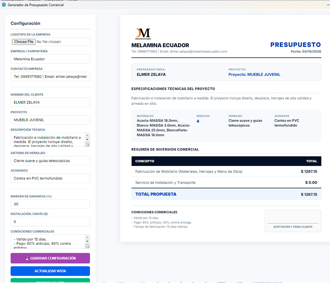The height and width of the screenshot is (283, 330).
Task: Click the Configuración panel heading
Action: (x=25, y=23)
